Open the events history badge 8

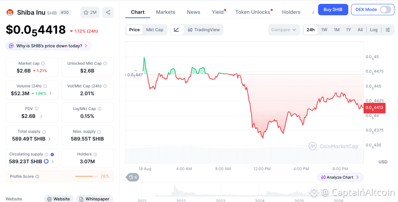133,177
